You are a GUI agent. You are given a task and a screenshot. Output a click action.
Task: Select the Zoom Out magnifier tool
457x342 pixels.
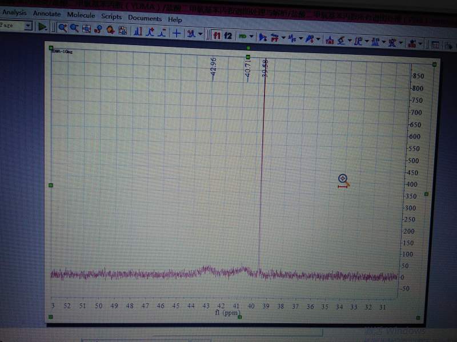74,28
